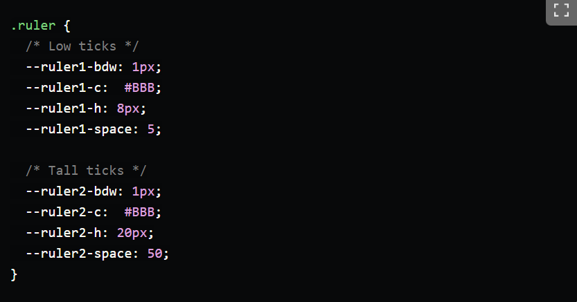The image size is (577, 302).
Task: Click the value 50 of --ruler2-space
Action: point(154,254)
